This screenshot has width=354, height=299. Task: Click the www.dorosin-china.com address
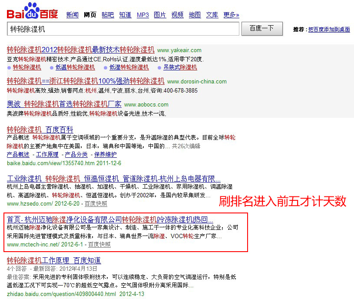[x=197, y=82]
